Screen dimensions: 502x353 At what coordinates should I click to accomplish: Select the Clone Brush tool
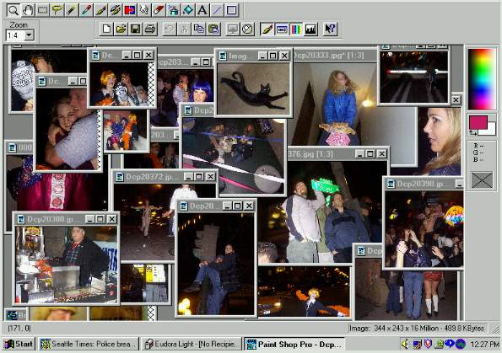pyautogui.click(x=116, y=10)
